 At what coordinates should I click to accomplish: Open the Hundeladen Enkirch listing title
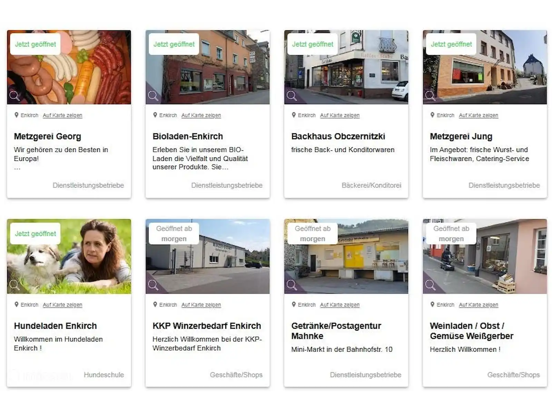(55, 326)
